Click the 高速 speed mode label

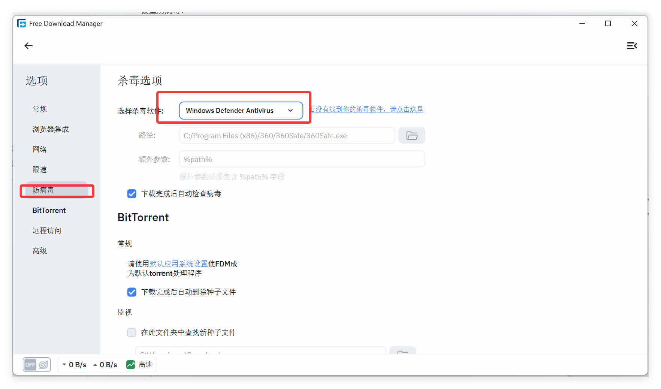[145, 365]
